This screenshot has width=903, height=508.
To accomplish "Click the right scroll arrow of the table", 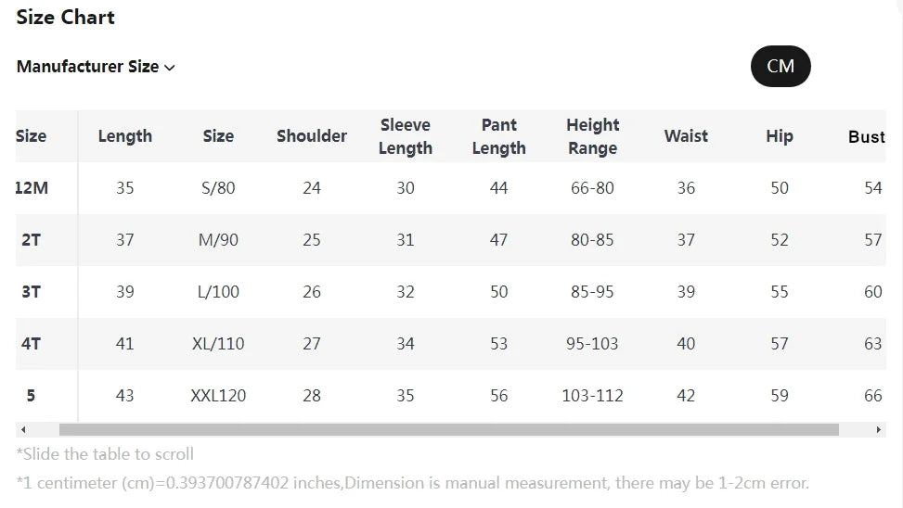I will click(x=879, y=430).
